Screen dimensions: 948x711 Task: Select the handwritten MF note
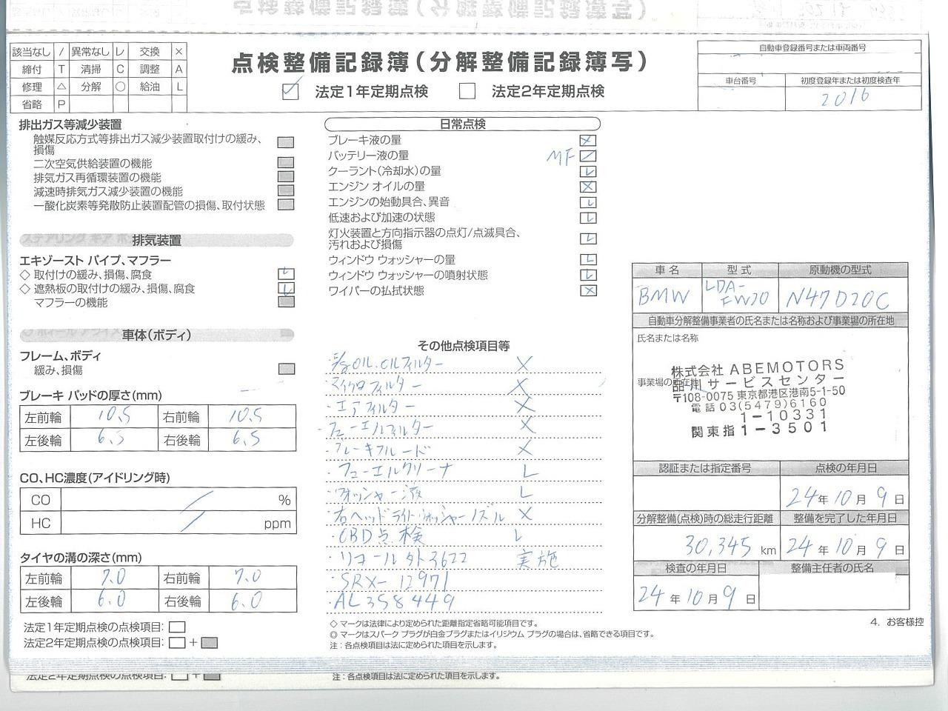pyautogui.click(x=559, y=156)
